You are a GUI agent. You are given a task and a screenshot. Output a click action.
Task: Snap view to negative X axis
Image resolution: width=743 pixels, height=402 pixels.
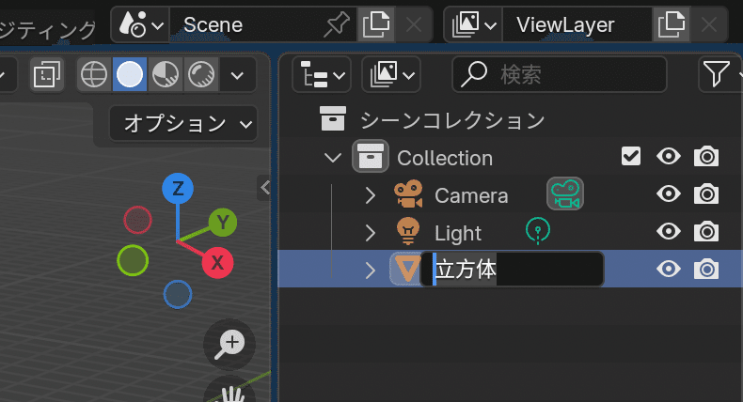(138, 220)
